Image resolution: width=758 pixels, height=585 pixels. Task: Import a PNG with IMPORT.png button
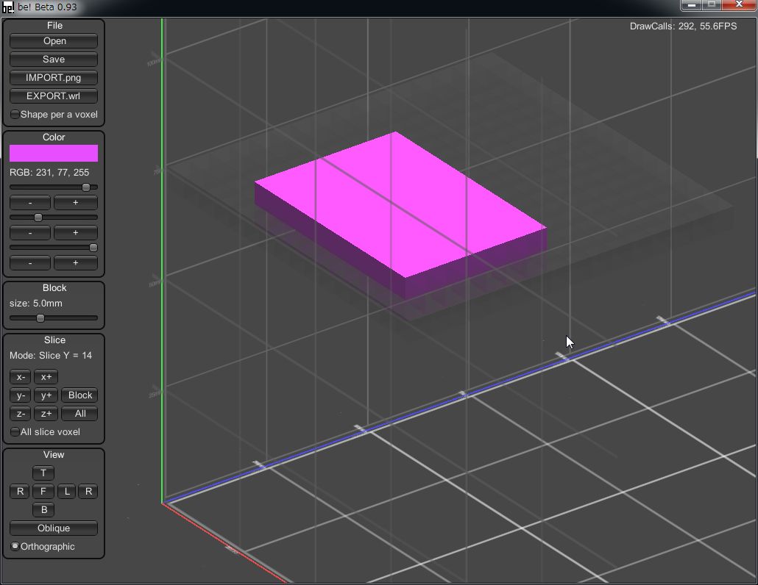tap(54, 78)
